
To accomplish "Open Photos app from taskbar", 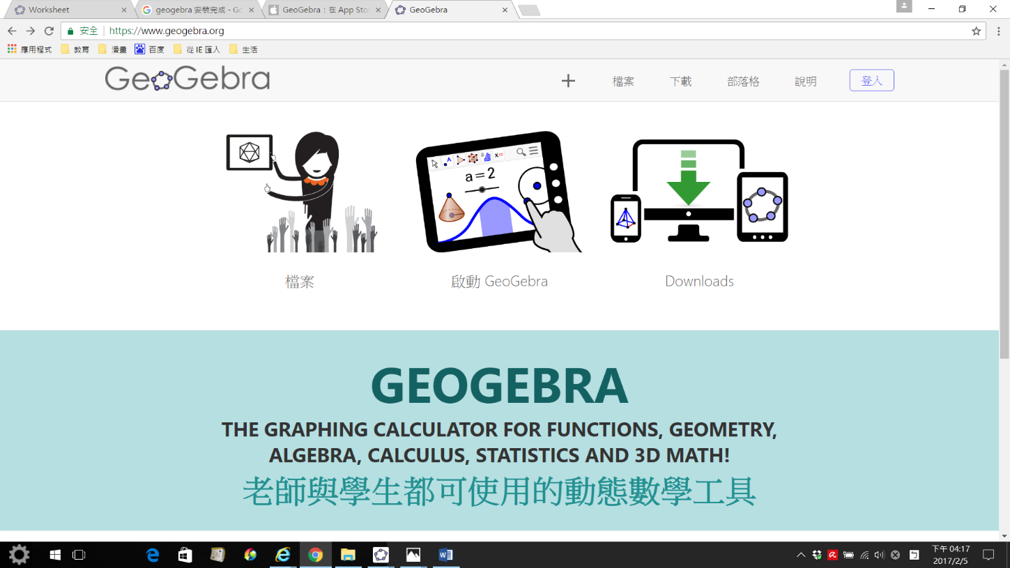I will [413, 555].
